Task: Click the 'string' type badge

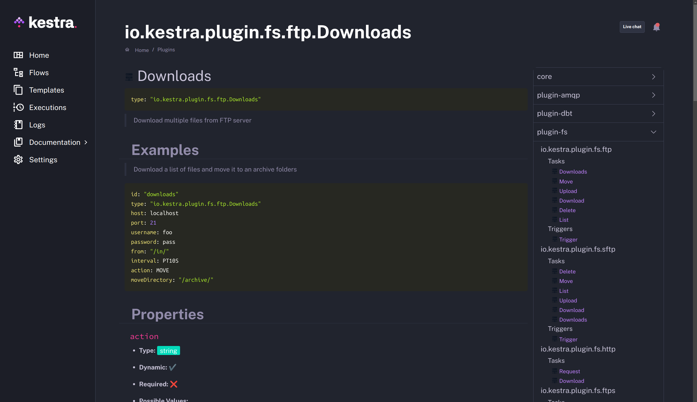Action: [x=168, y=351]
